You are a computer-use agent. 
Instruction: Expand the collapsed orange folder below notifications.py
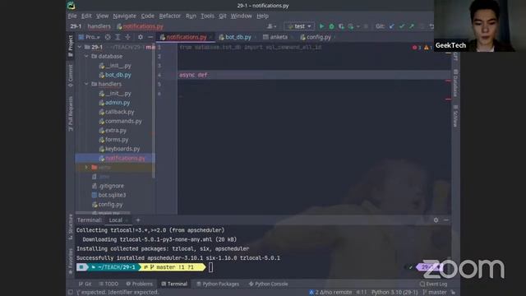pyautogui.click(x=86, y=167)
